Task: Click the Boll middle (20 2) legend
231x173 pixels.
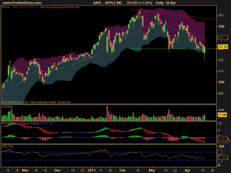Action: (25, 7)
